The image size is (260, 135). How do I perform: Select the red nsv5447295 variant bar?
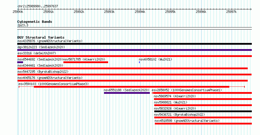tap(134, 75)
